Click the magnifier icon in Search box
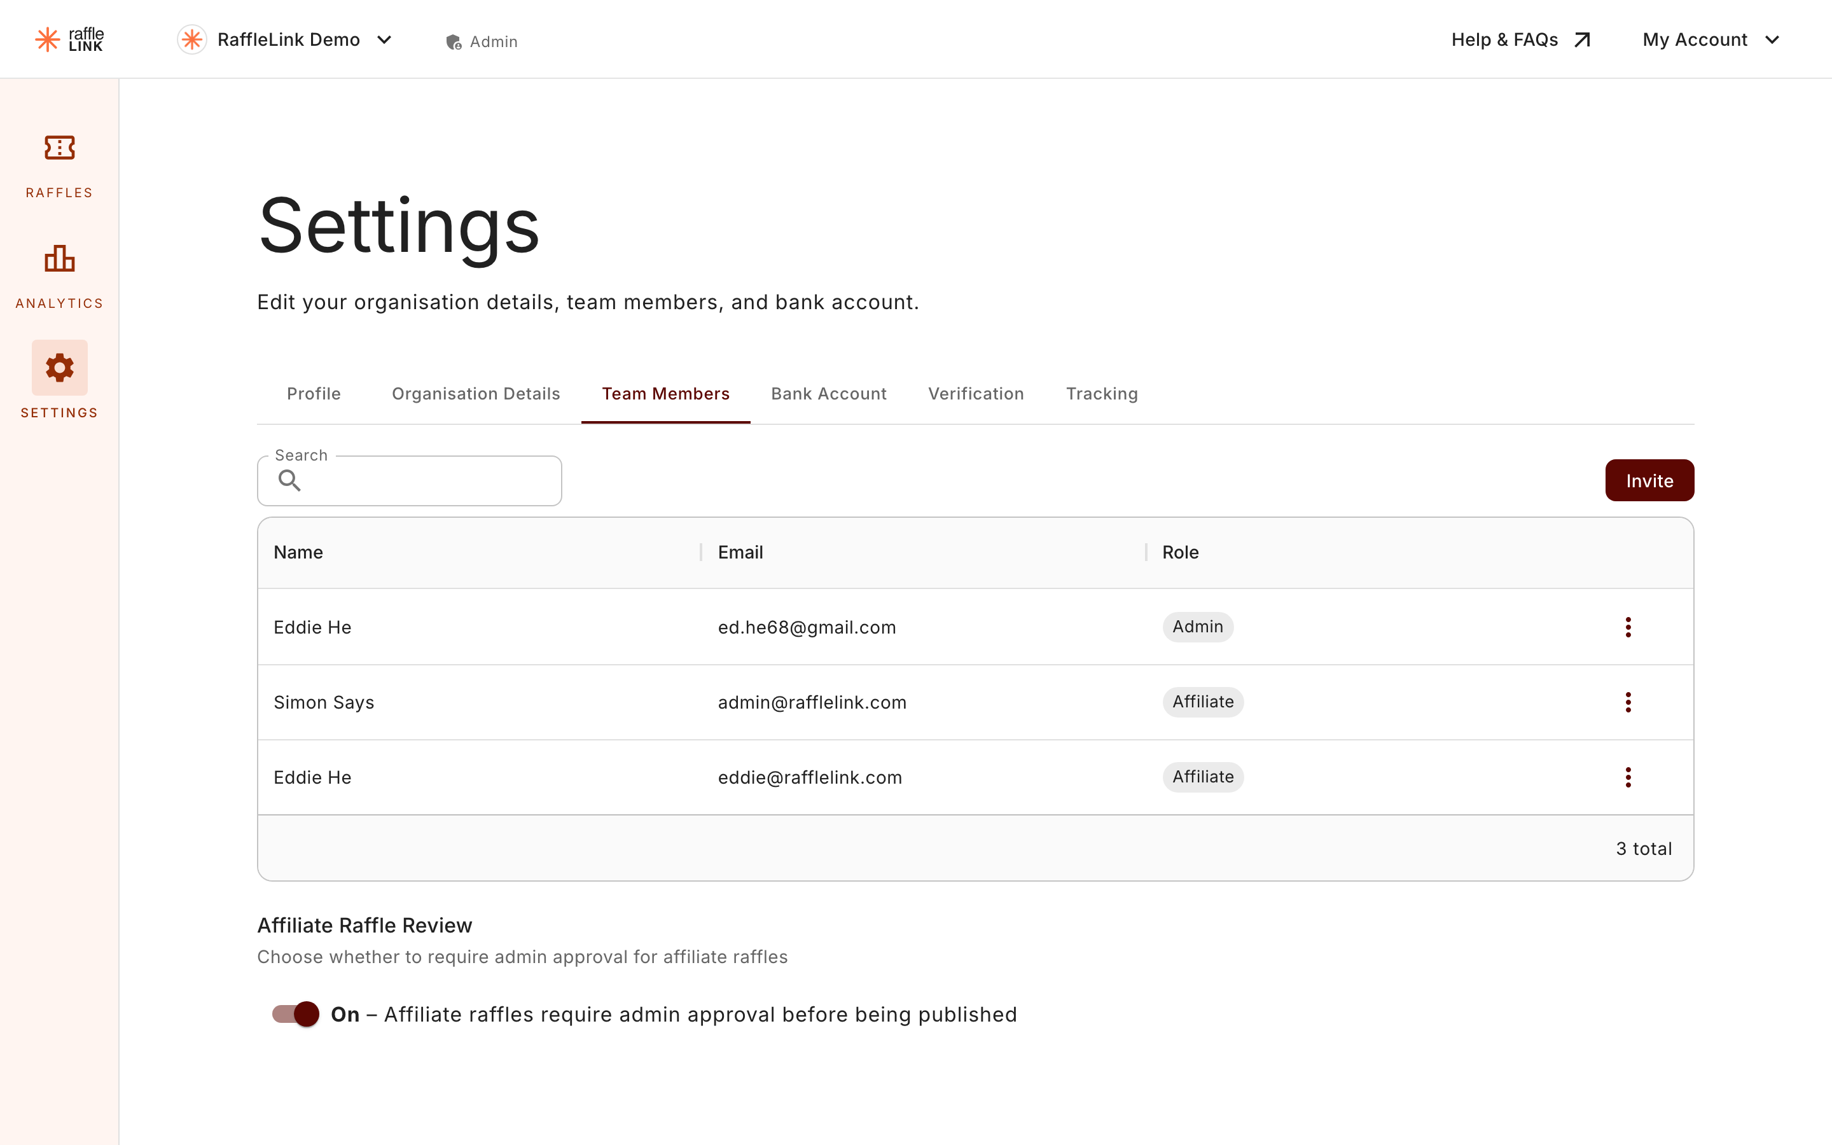This screenshot has height=1145, width=1832. click(289, 480)
